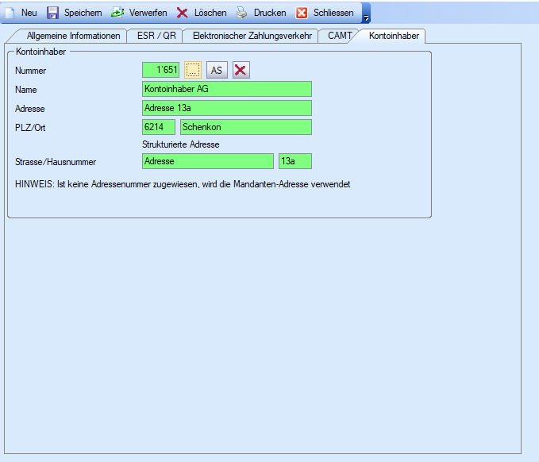This screenshot has width=539, height=462.
Task: Go to the Elektronischer Zahlungsverkehr tab
Action: pyautogui.click(x=251, y=36)
